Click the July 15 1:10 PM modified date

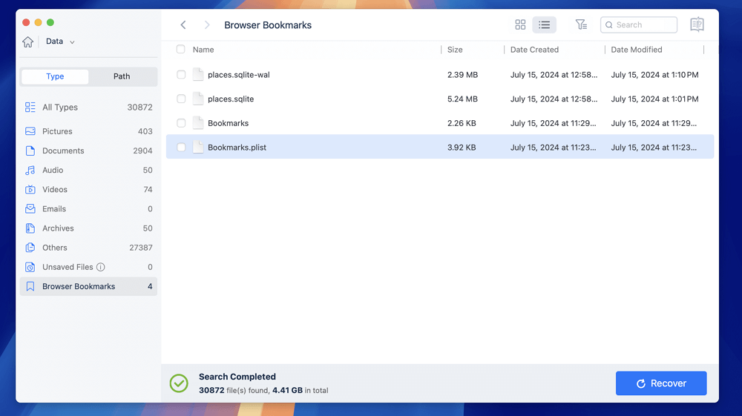tap(654, 75)
